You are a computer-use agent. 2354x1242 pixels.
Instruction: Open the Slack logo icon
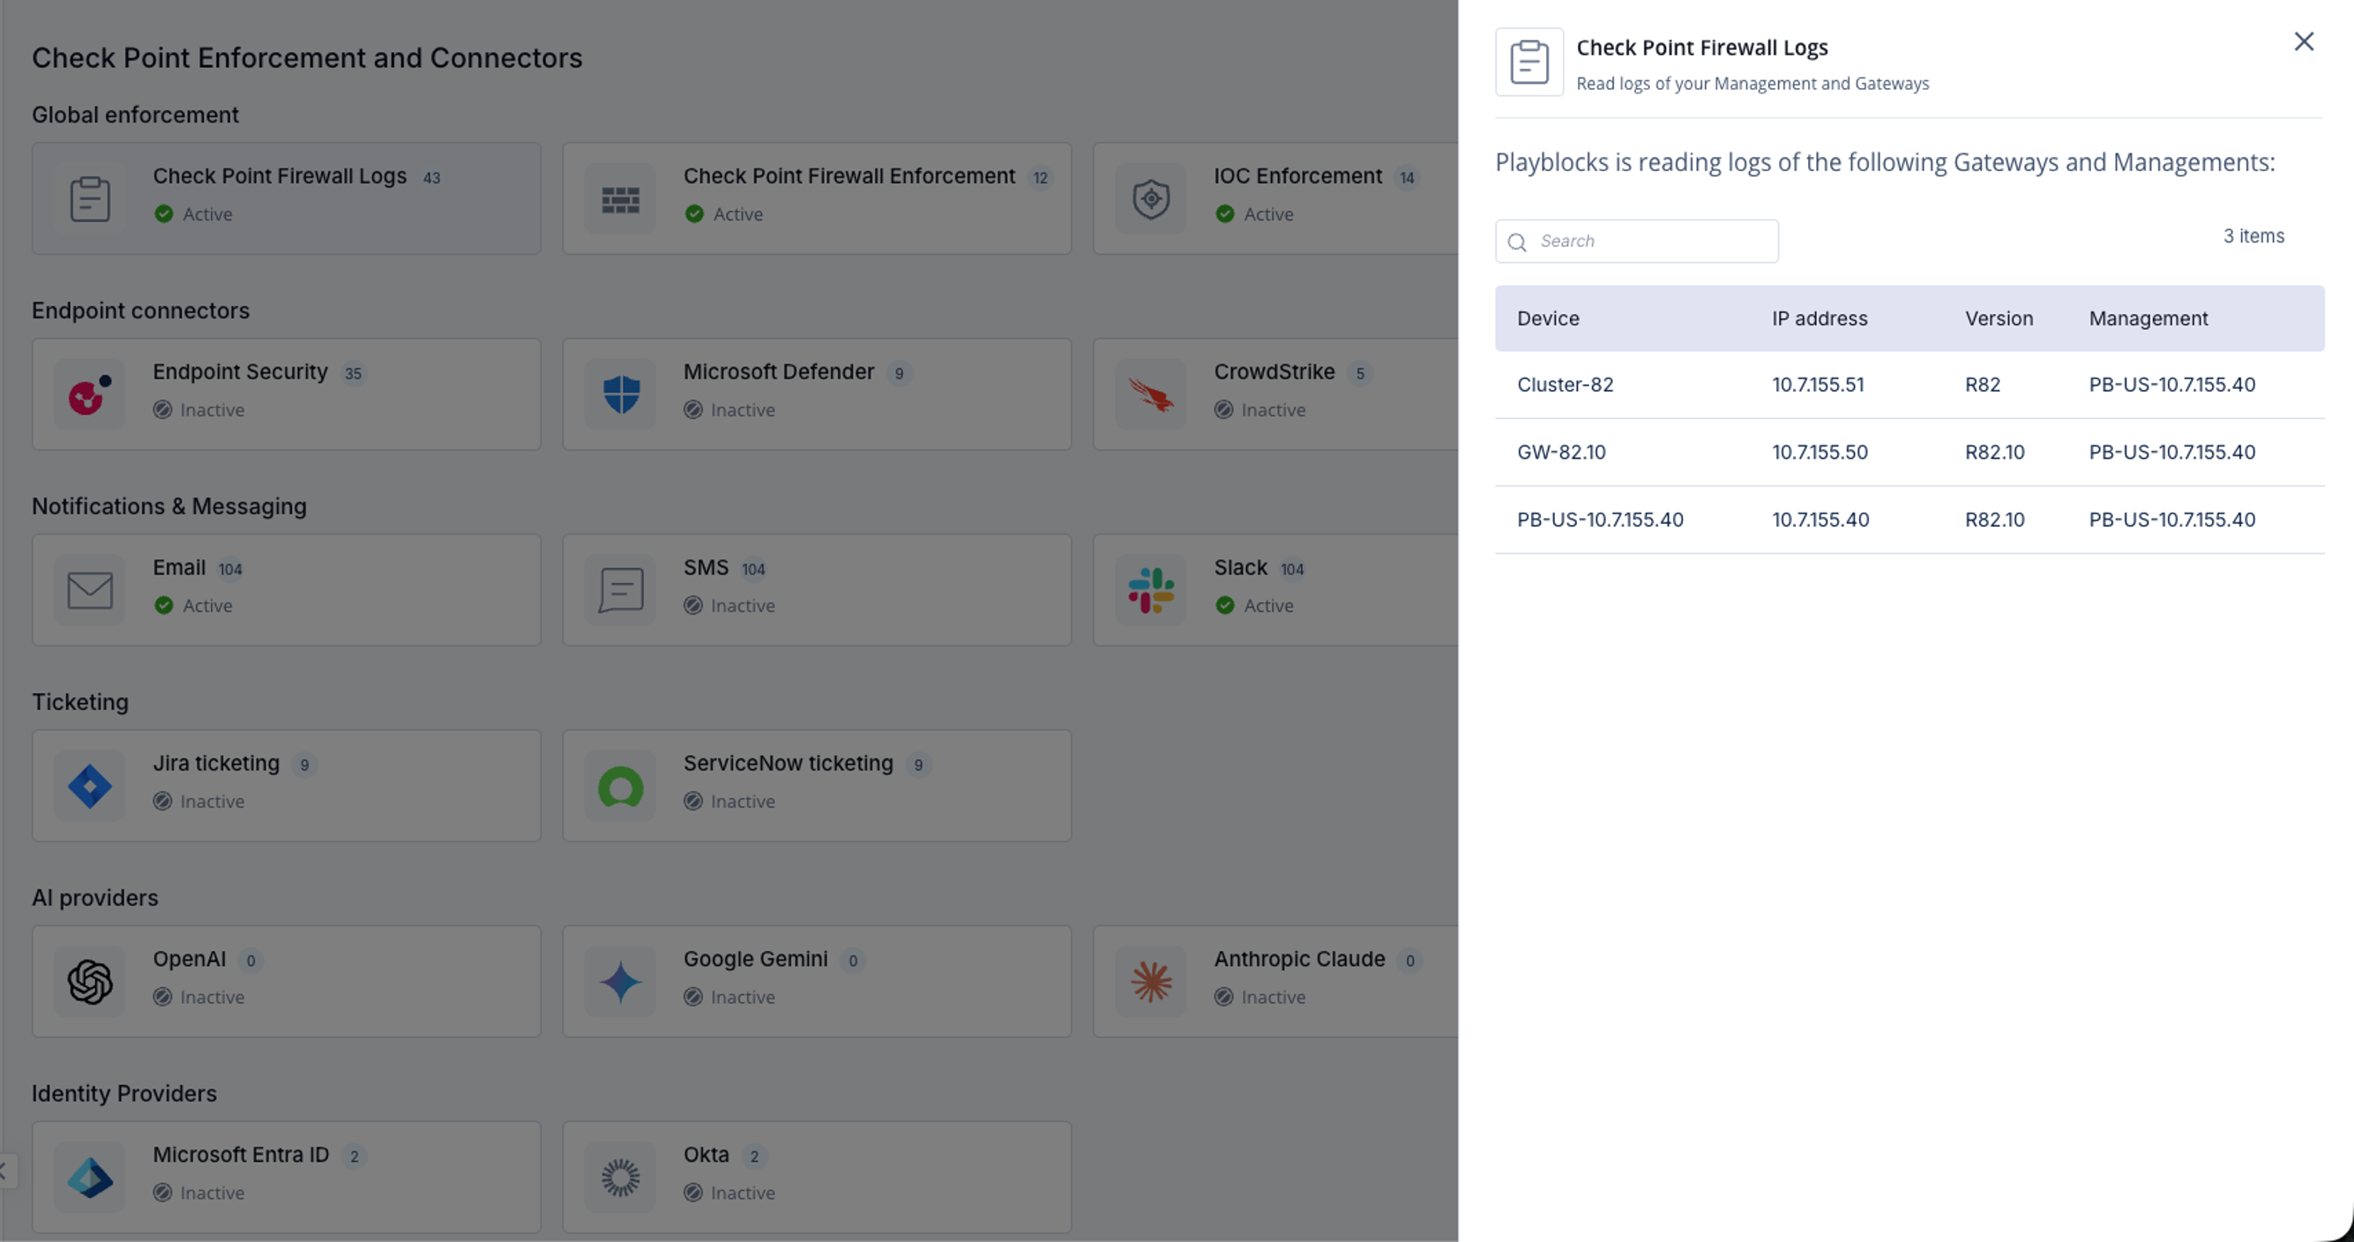(1150, 590)
